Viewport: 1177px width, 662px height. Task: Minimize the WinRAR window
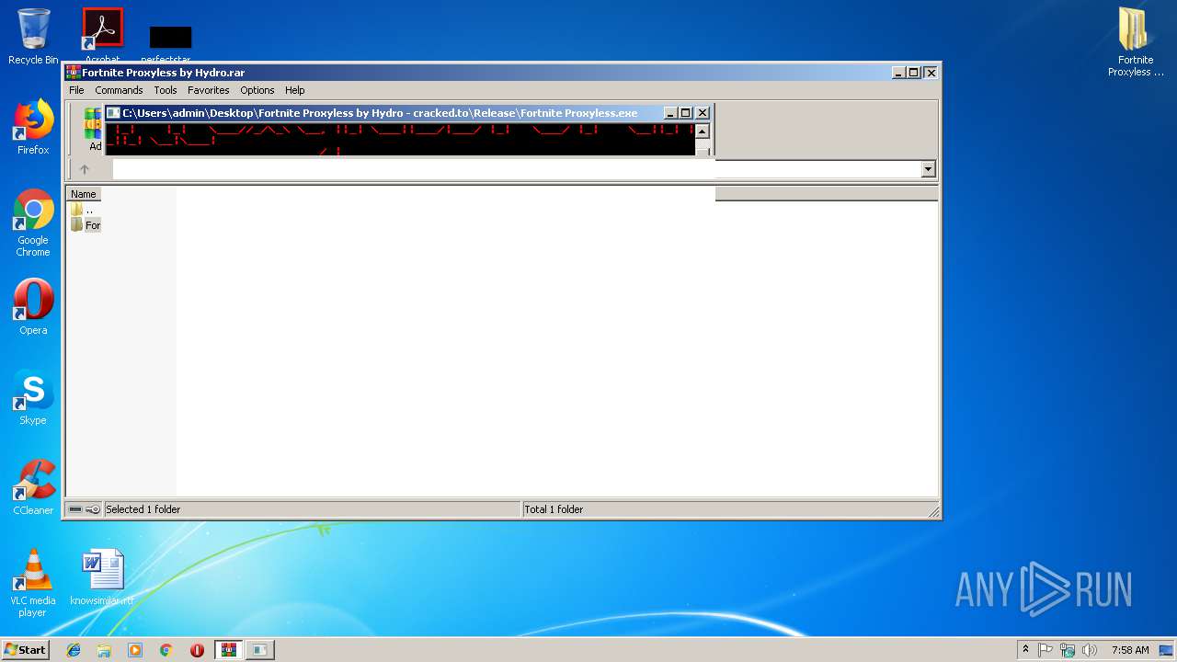point(897,73)
